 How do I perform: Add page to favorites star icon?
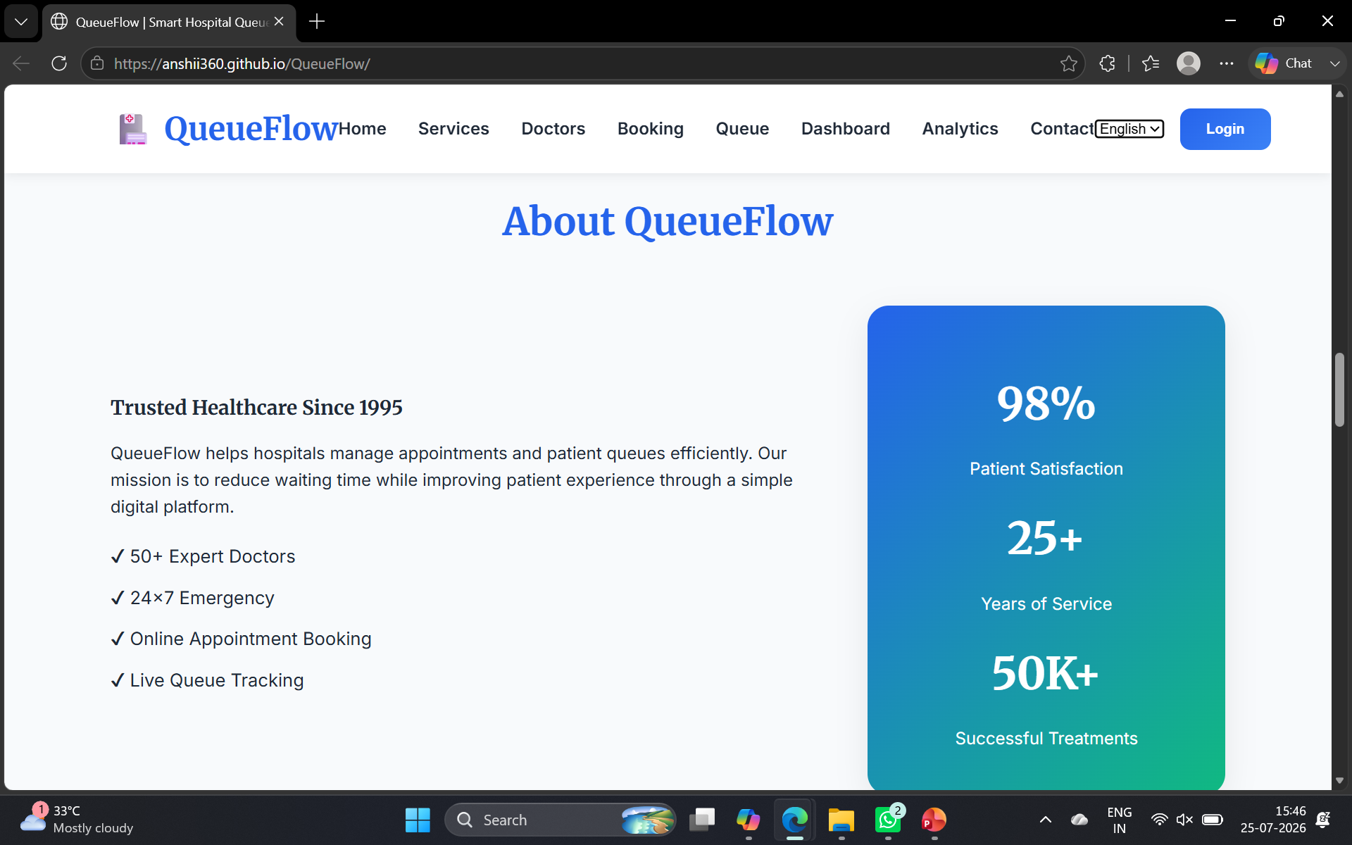(1068, 63)
